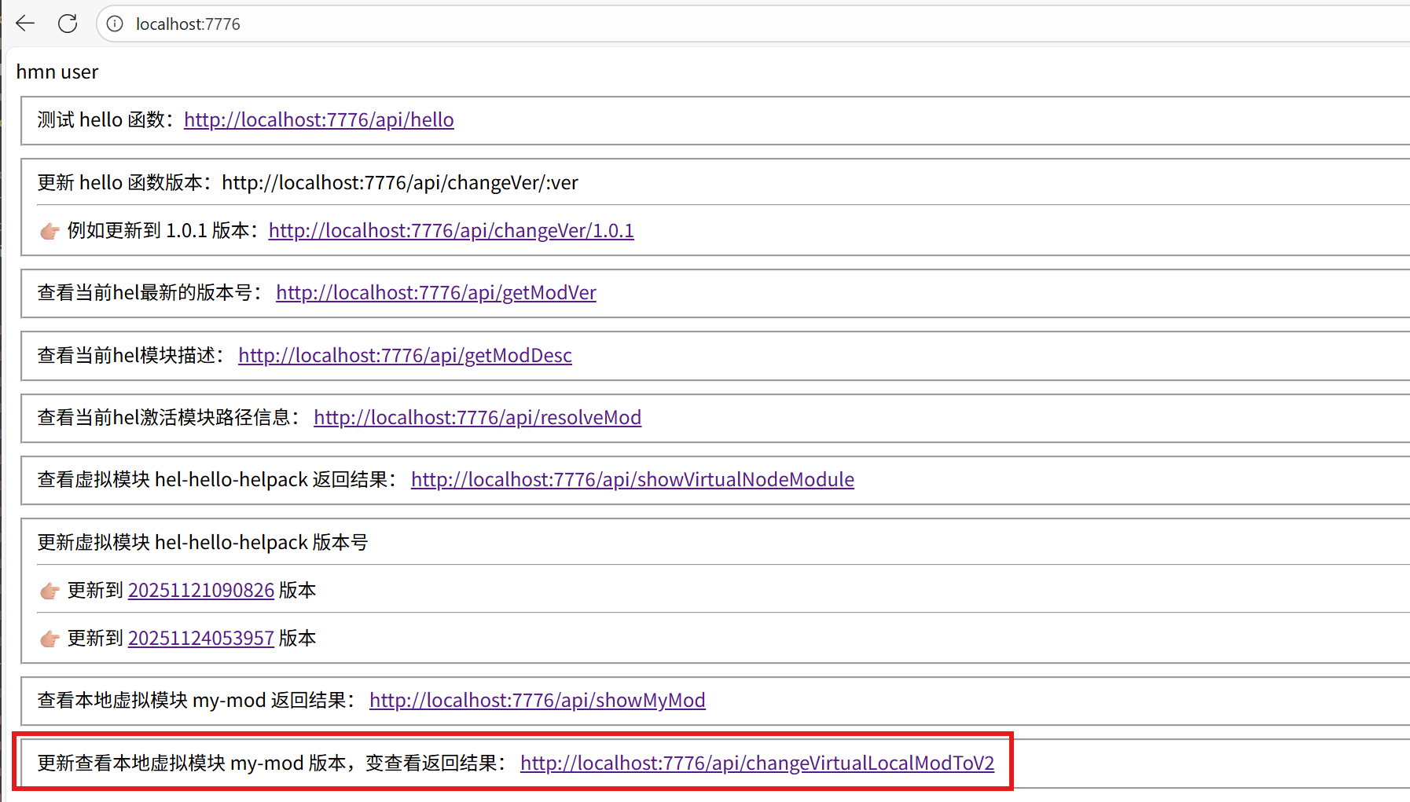Click the changeVer/:ver URL template text
1410x802 pixels.
pyautogui.click(x=399, y=183)
